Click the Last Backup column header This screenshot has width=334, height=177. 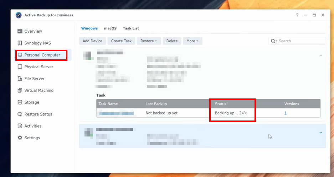pyautogui.click(x=156, y=104)
